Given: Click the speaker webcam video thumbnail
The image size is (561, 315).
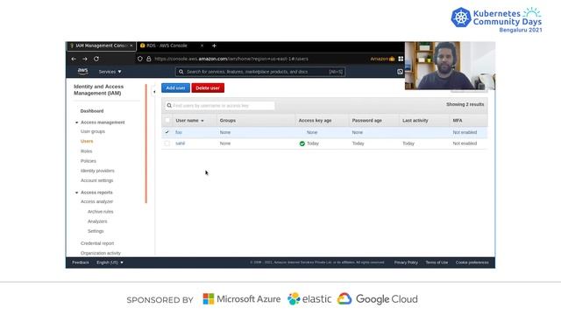Looking at the screenshot, I should tap(450, 66).
